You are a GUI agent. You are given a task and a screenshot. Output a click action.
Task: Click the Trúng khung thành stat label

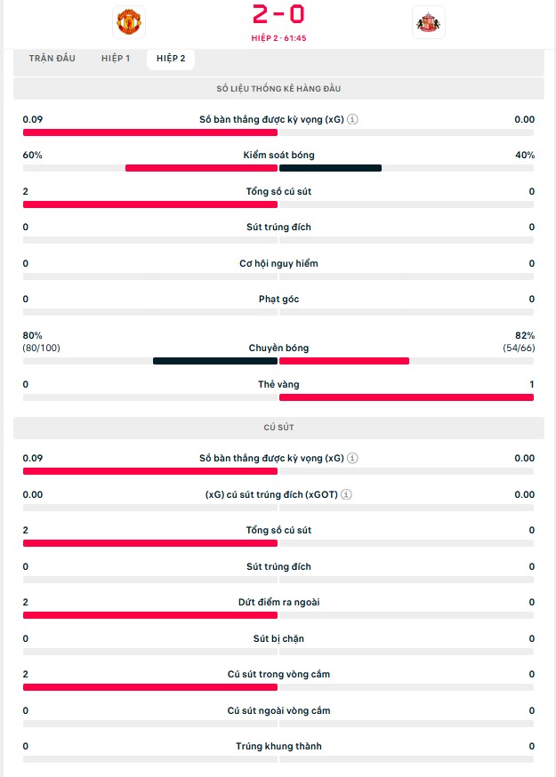(x=278, y=747)
